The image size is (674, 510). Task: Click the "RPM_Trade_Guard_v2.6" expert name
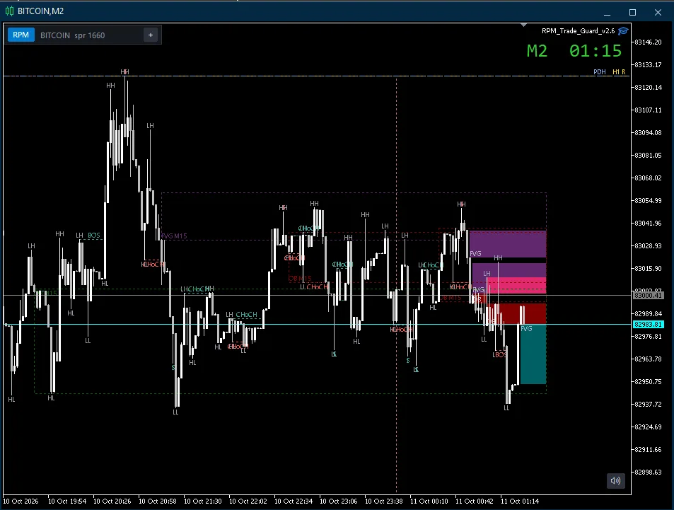click(x=578, y=31)
